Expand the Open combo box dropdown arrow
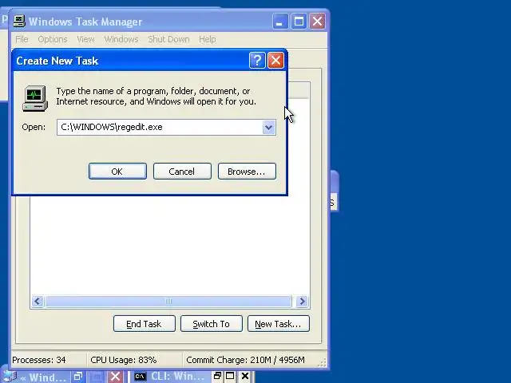Screen dimensions: 511x383 pos(268,127)
